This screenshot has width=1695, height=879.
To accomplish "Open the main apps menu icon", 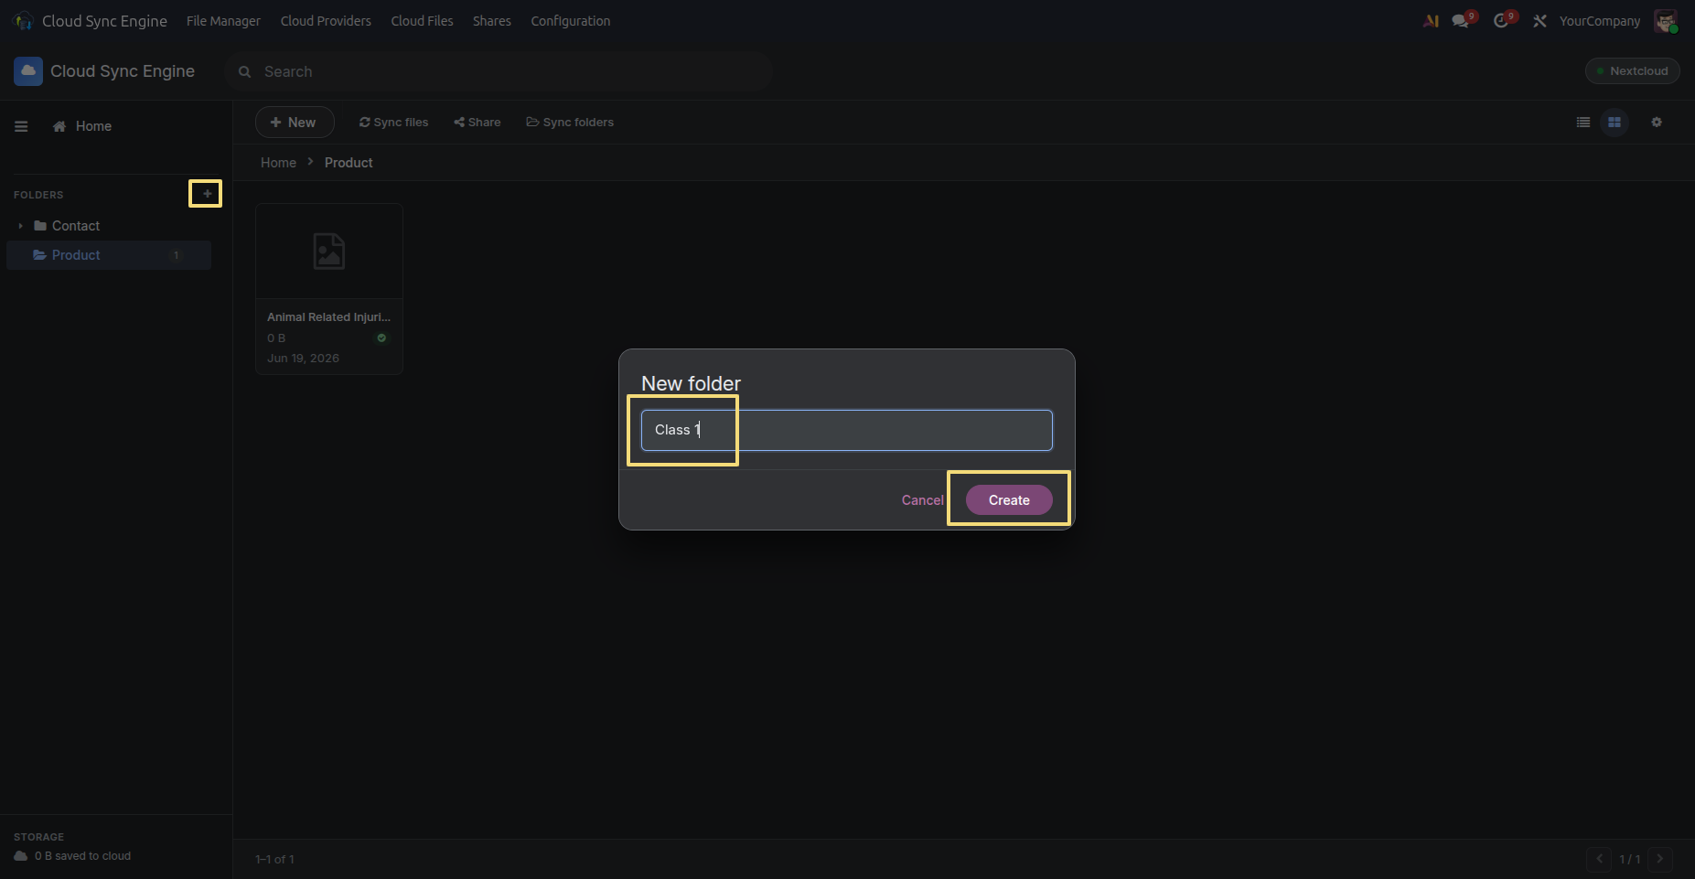I will click(x=24, y=21).
